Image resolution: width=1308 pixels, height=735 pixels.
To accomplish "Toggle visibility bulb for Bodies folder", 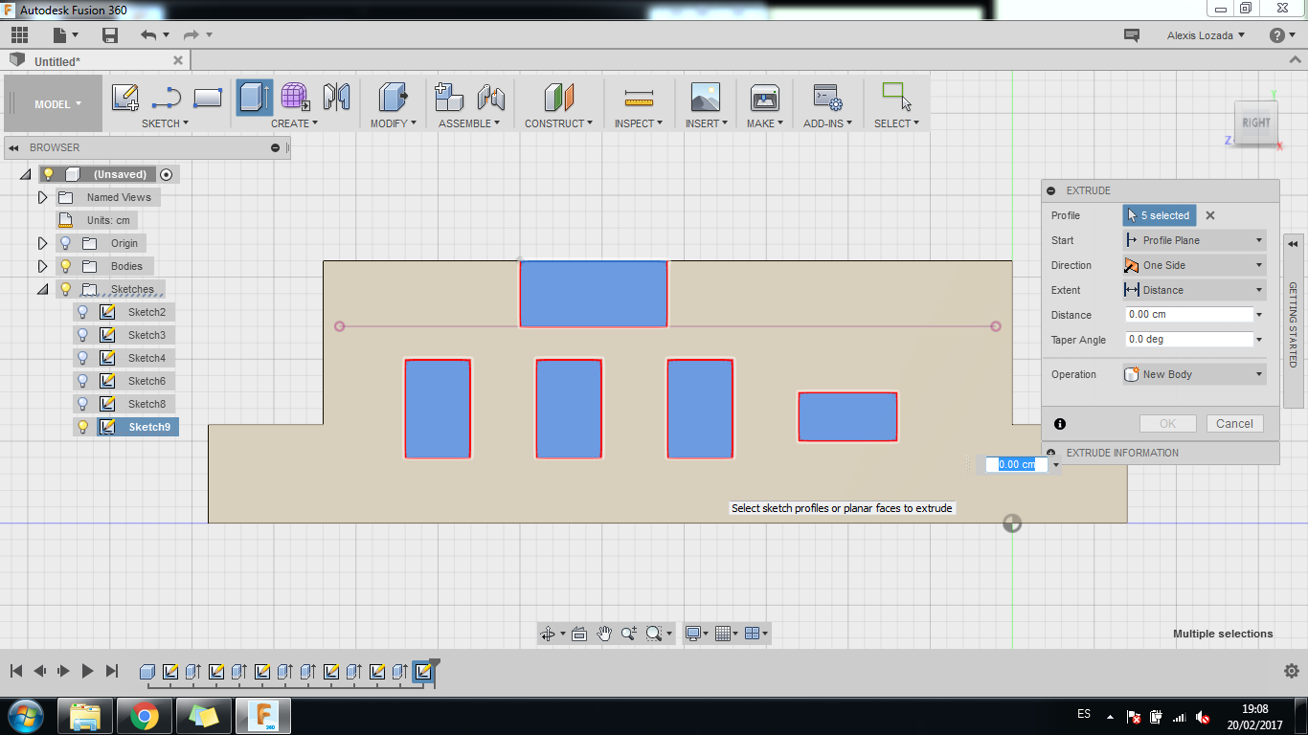I will click(65, 266).
